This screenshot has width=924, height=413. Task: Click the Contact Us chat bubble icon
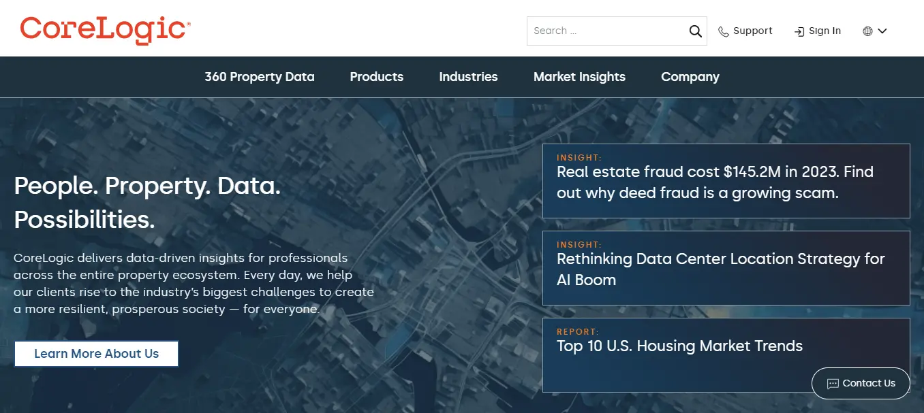click(x=833, y=384)
